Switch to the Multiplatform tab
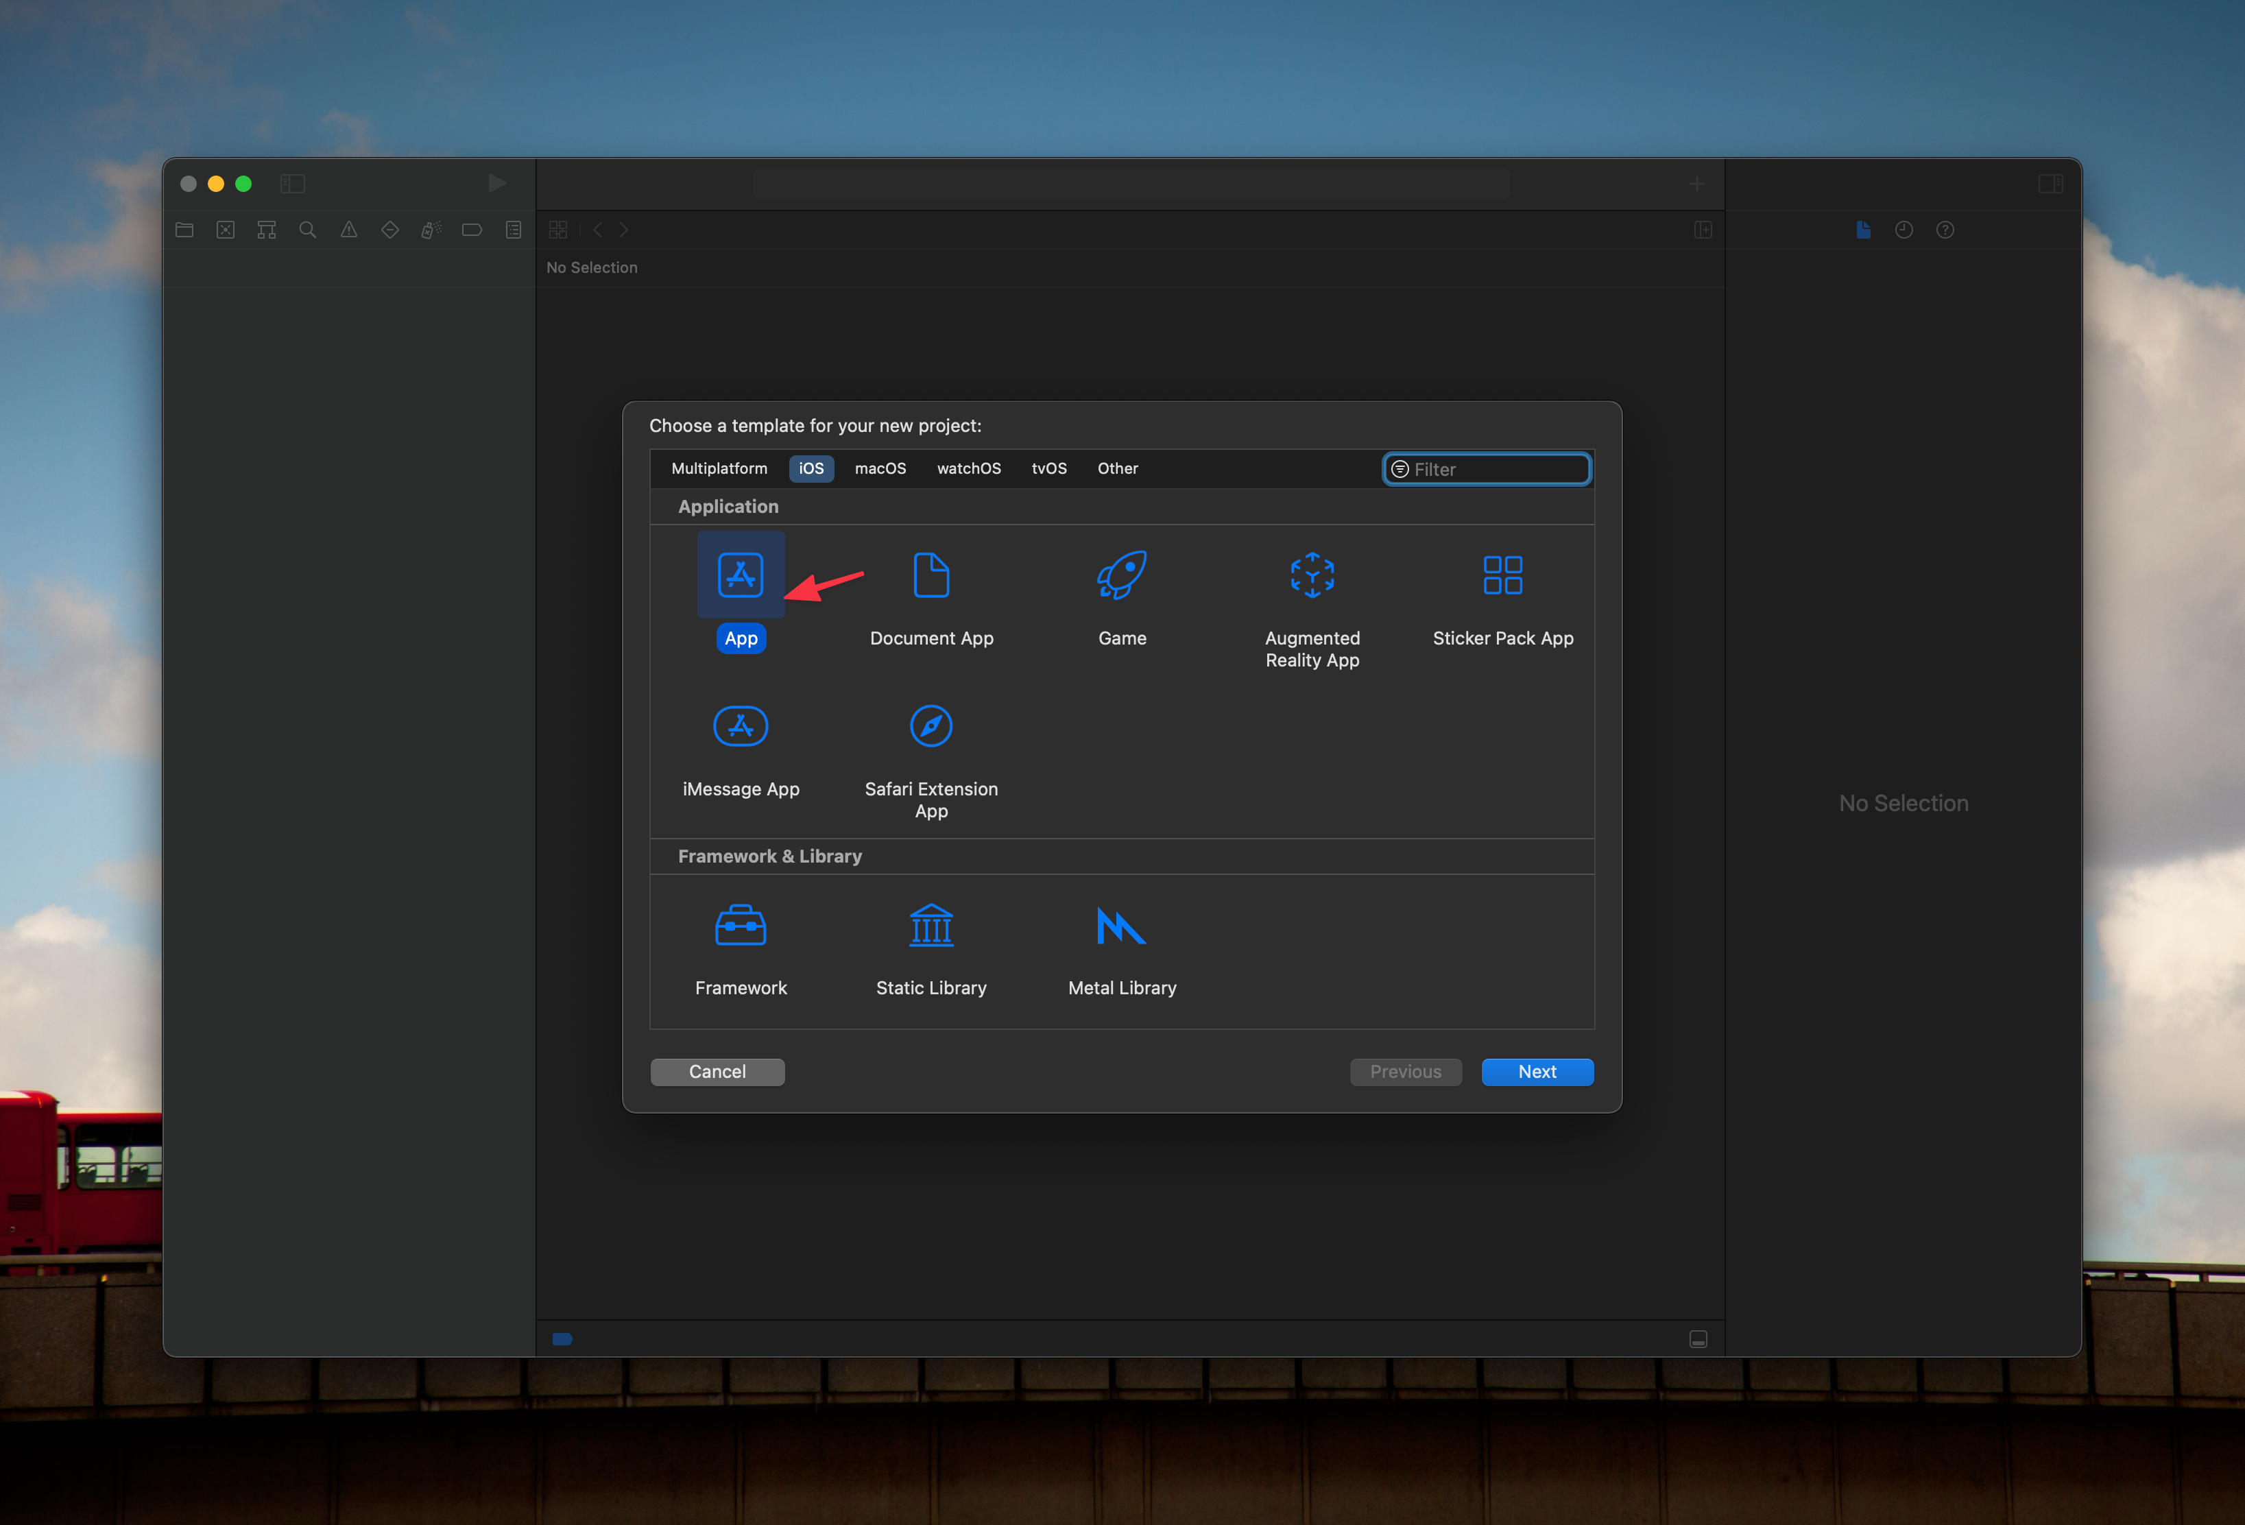Screen dimensions: 2245x1525 (x=719, y=468)
